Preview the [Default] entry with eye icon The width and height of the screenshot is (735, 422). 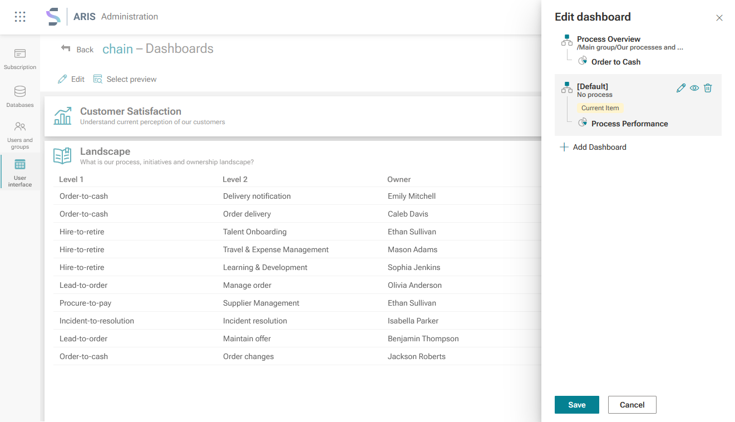click(x=694, y=88)
